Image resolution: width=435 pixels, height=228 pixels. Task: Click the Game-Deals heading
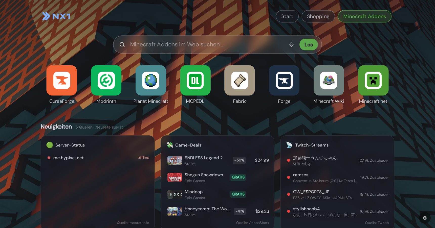[x=188, y=145]
